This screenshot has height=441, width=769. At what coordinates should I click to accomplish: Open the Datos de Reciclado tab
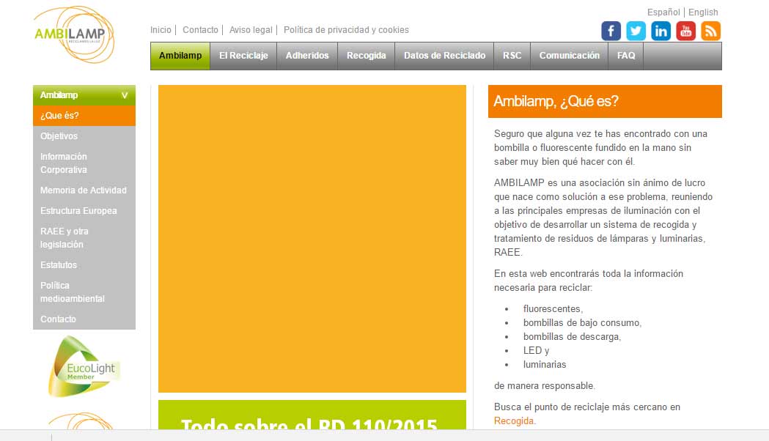(444, 56)
